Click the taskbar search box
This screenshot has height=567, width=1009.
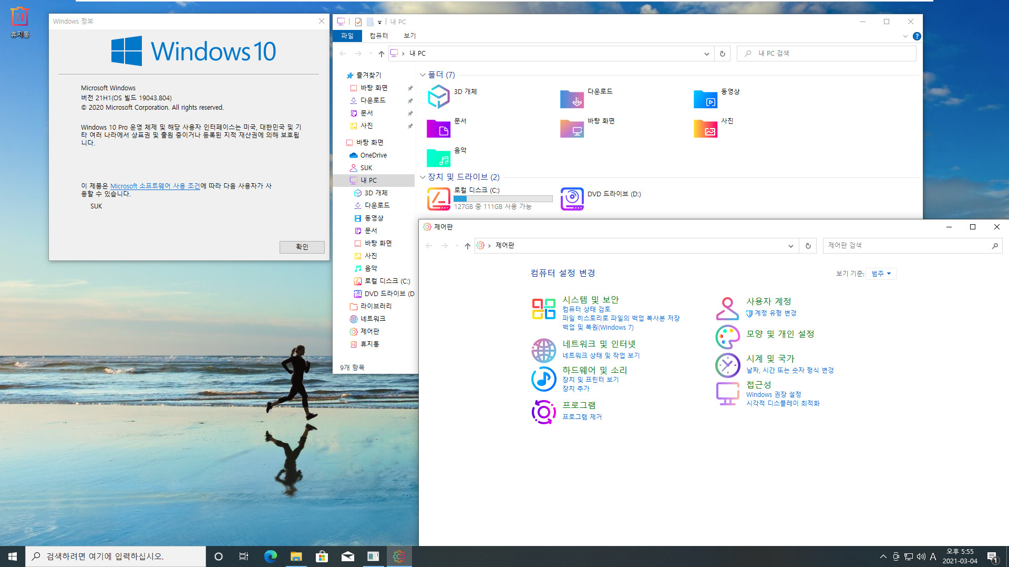click(116, 556)
